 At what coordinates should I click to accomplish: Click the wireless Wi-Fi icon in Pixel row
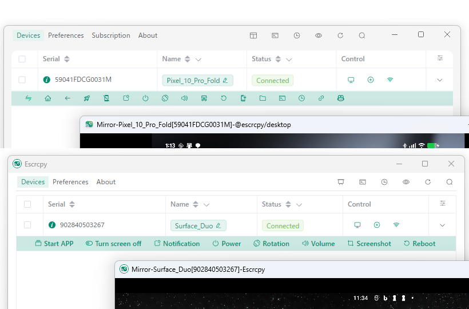[x=390, y=80]
